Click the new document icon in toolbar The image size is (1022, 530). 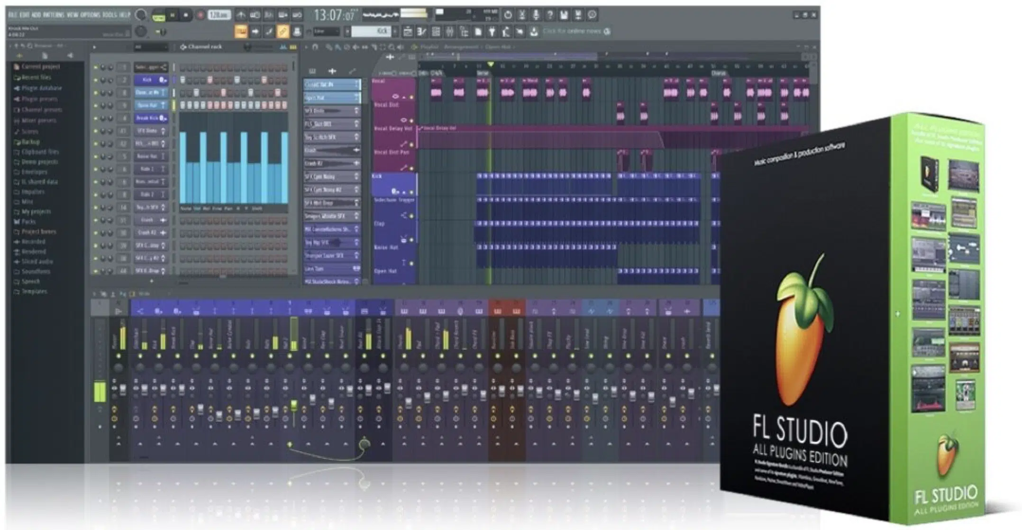coord(478,32)
